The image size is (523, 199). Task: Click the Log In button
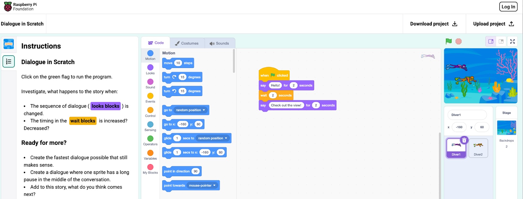point(508,7)
